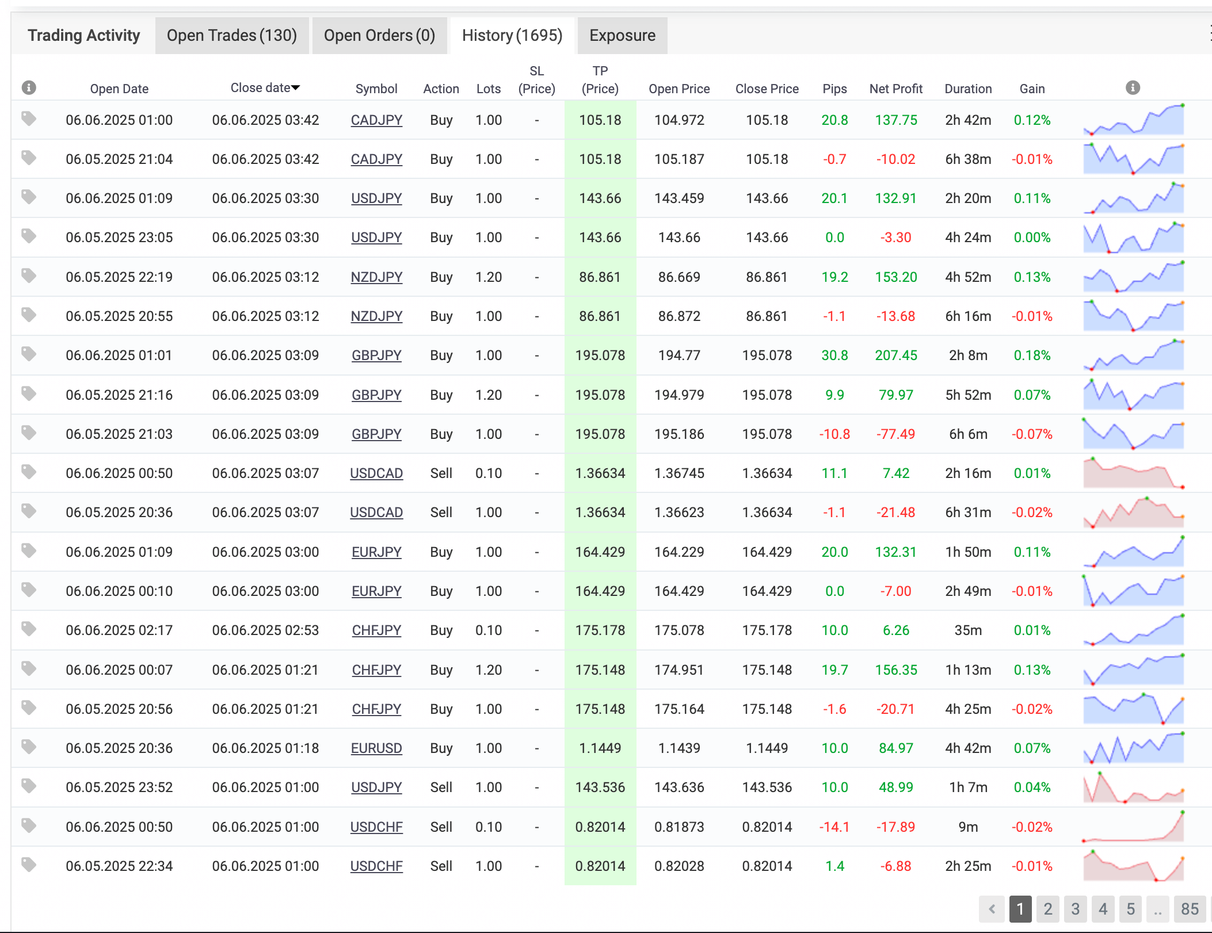Click the info icon left of Open Date
This screenshot has height=933, width=1212.
pos(29,87)
